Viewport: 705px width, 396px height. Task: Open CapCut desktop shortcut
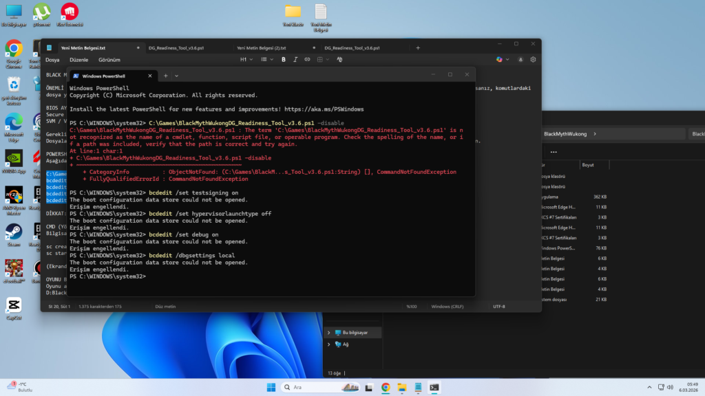(x=14, y=309)
